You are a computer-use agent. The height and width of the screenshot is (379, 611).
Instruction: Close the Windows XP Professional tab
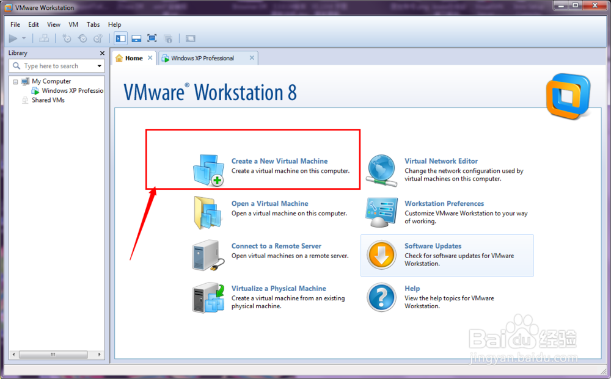click(252, 57)
